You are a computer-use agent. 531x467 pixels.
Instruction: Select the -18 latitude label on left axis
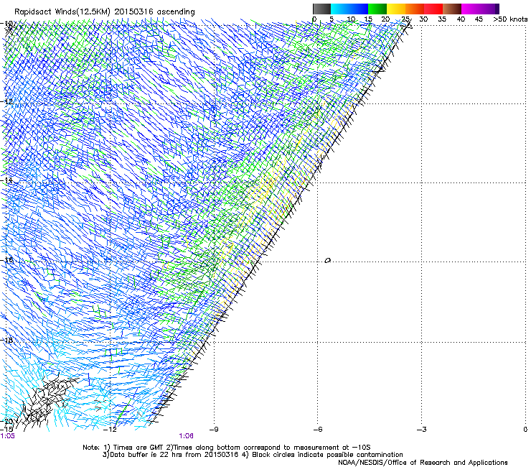coord(6,340)
